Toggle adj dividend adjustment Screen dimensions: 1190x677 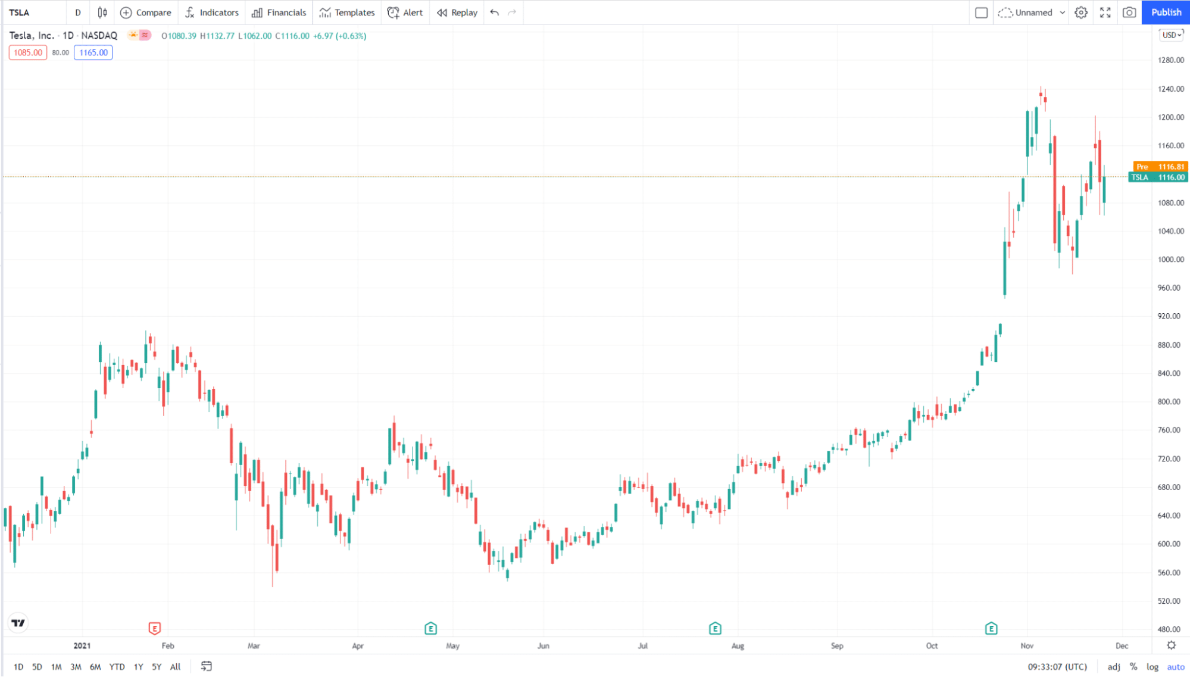coord(1114,667)
